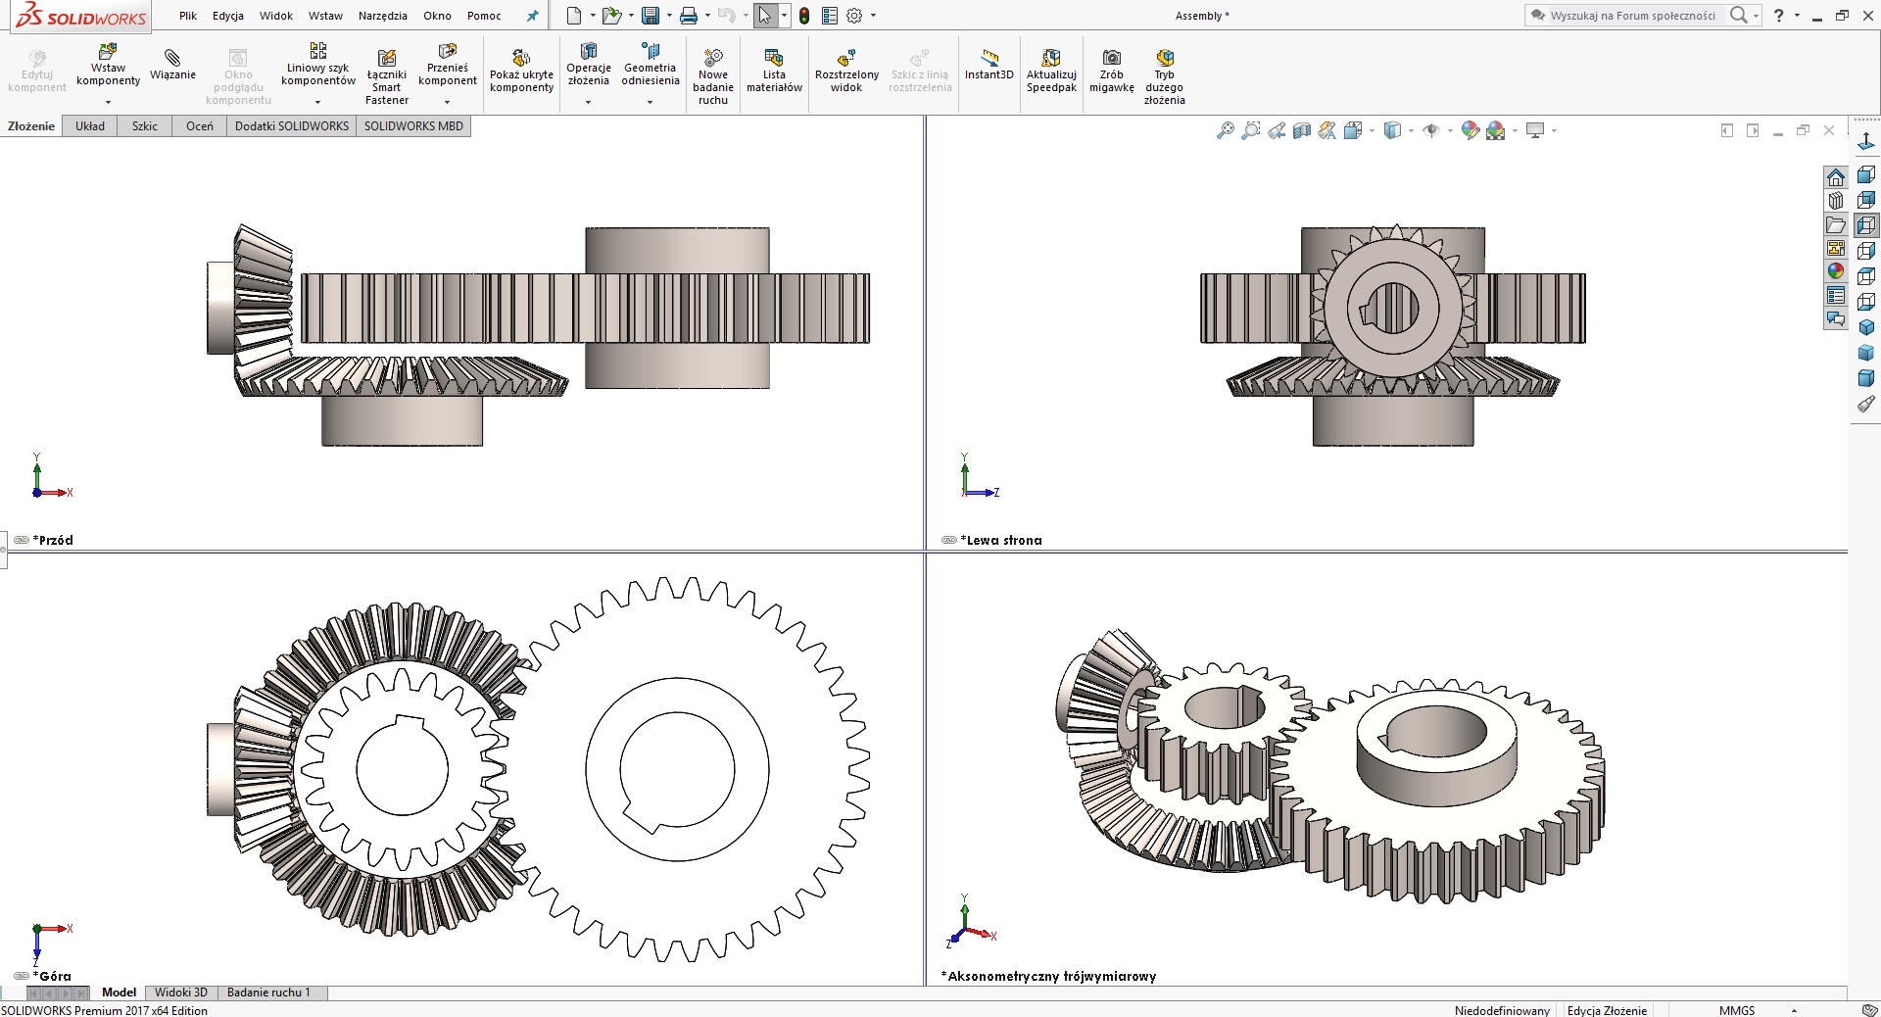Image resolution: width=1881 pixels, height=1017 pixels.
Task: Open View Palette task pane tab
Action: 1836,248
